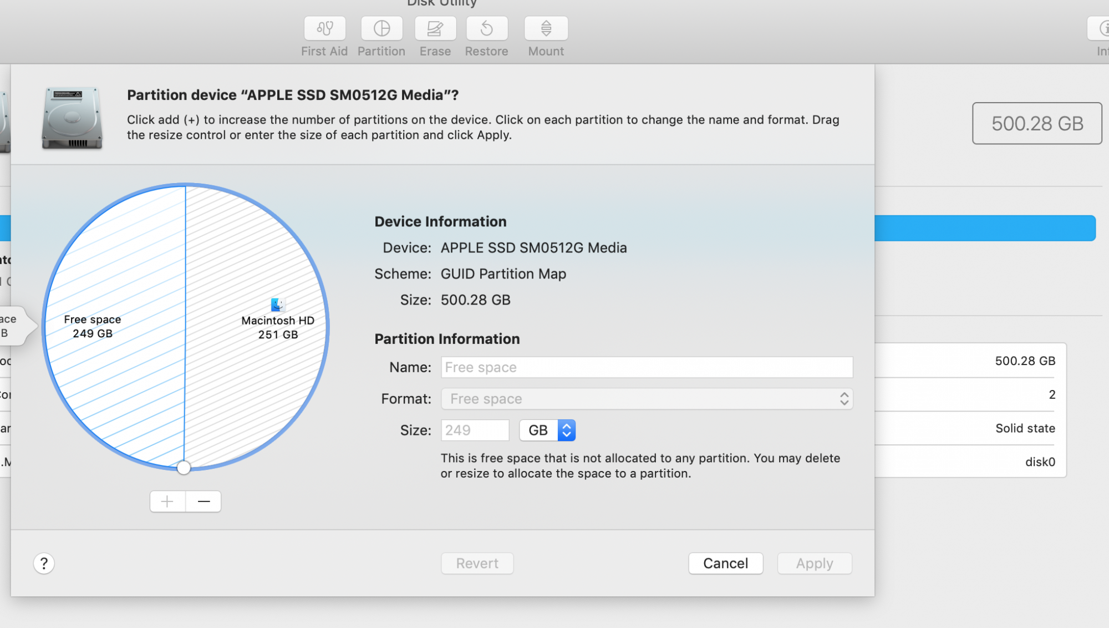
Task: Click the 'Device Information' heading
Action: [440, 222]
